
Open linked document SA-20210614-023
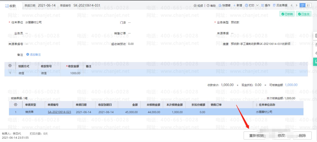[59, 112]
